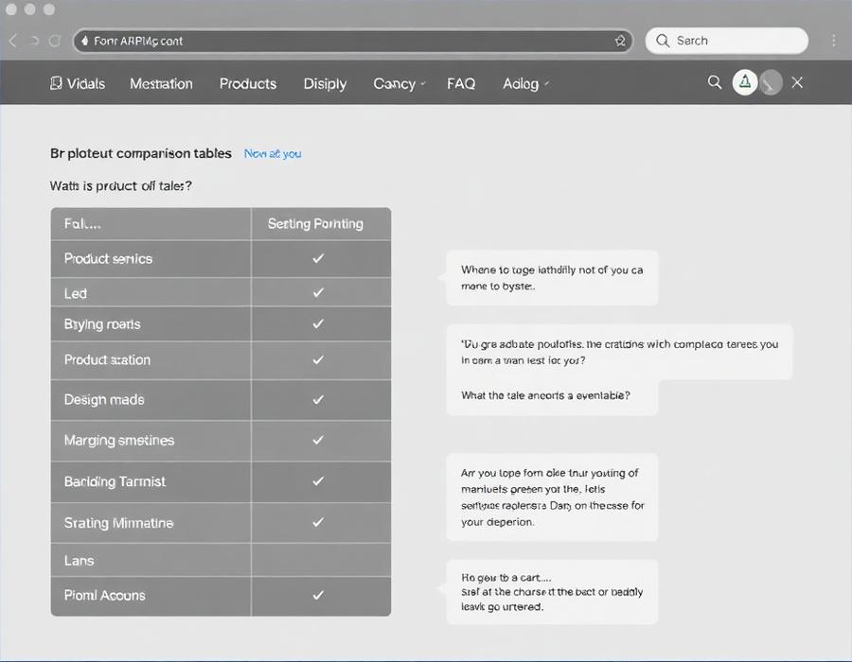
Task: Click the Vidals logo icon
Action: pos(56,83)
